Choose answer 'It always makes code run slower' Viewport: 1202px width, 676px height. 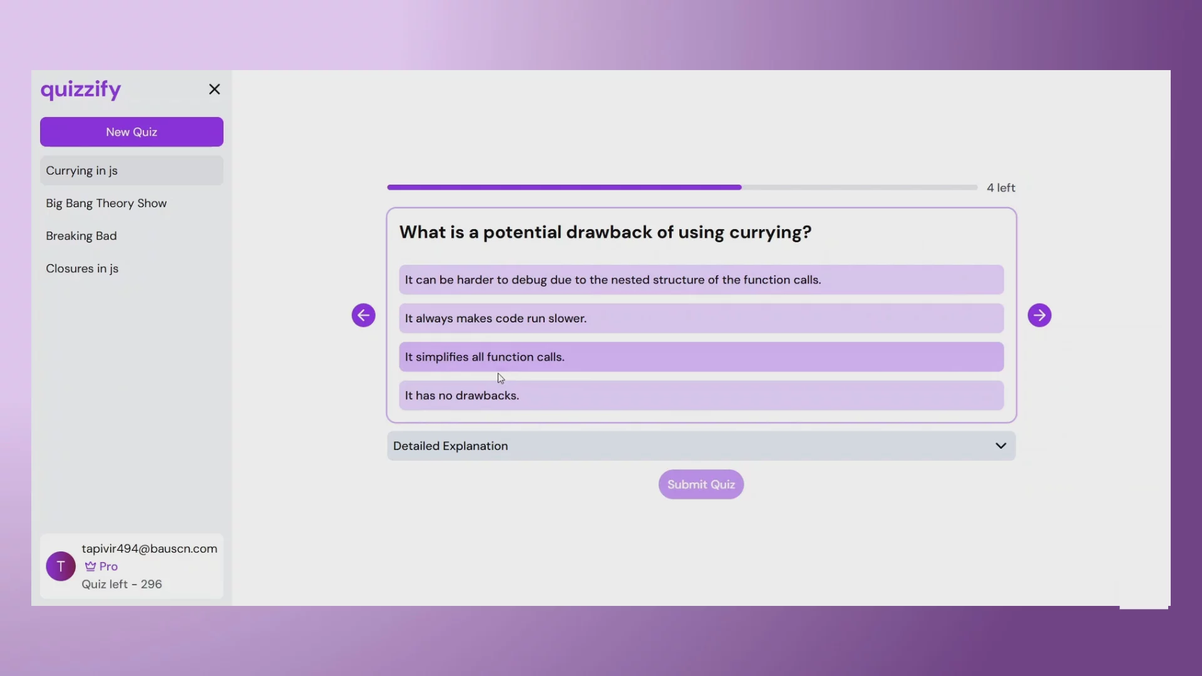[701, 319]
